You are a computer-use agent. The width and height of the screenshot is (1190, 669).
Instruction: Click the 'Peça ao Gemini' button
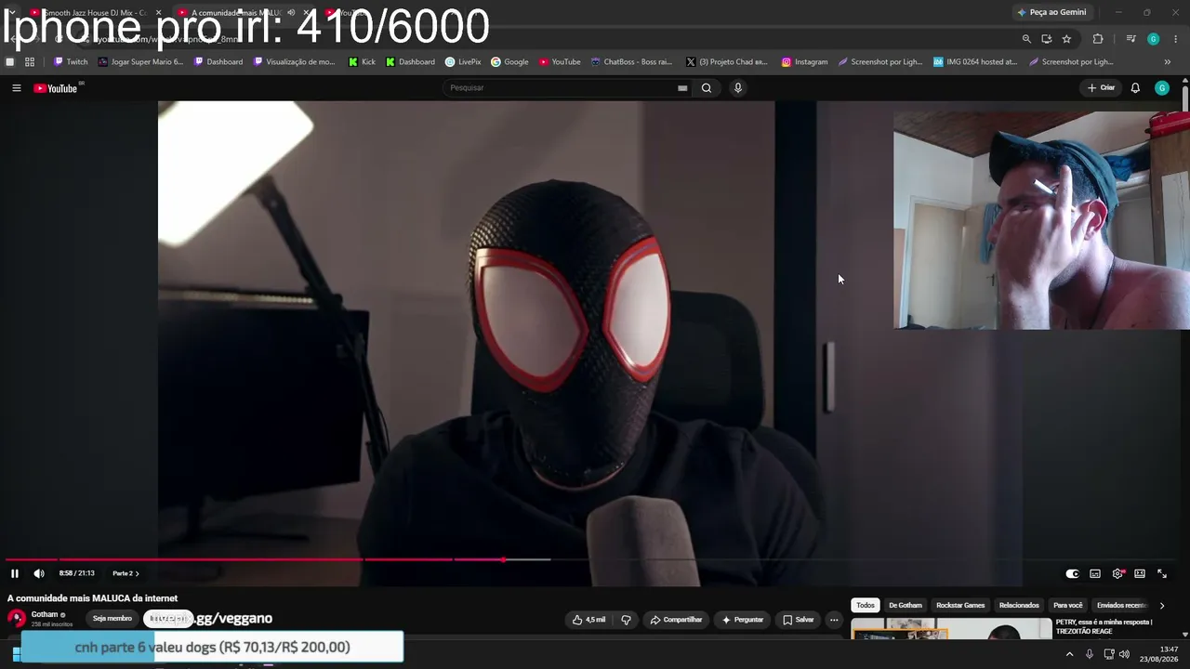[1051, 13]
